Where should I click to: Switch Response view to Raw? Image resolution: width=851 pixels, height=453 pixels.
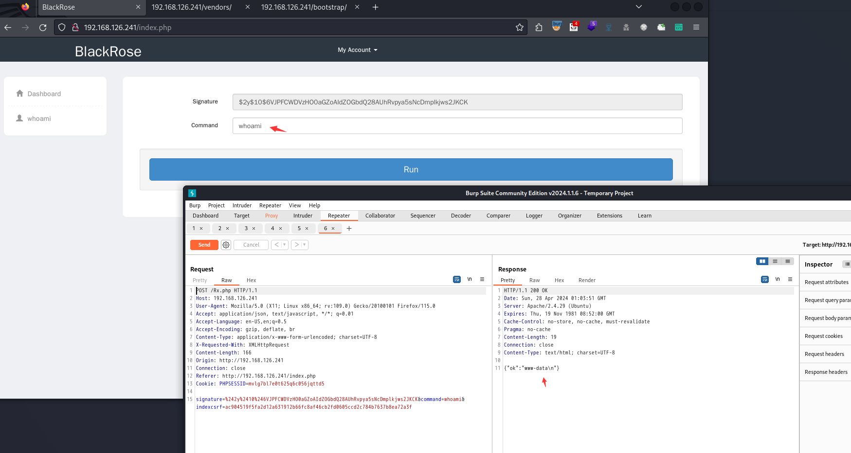(534, 280)
